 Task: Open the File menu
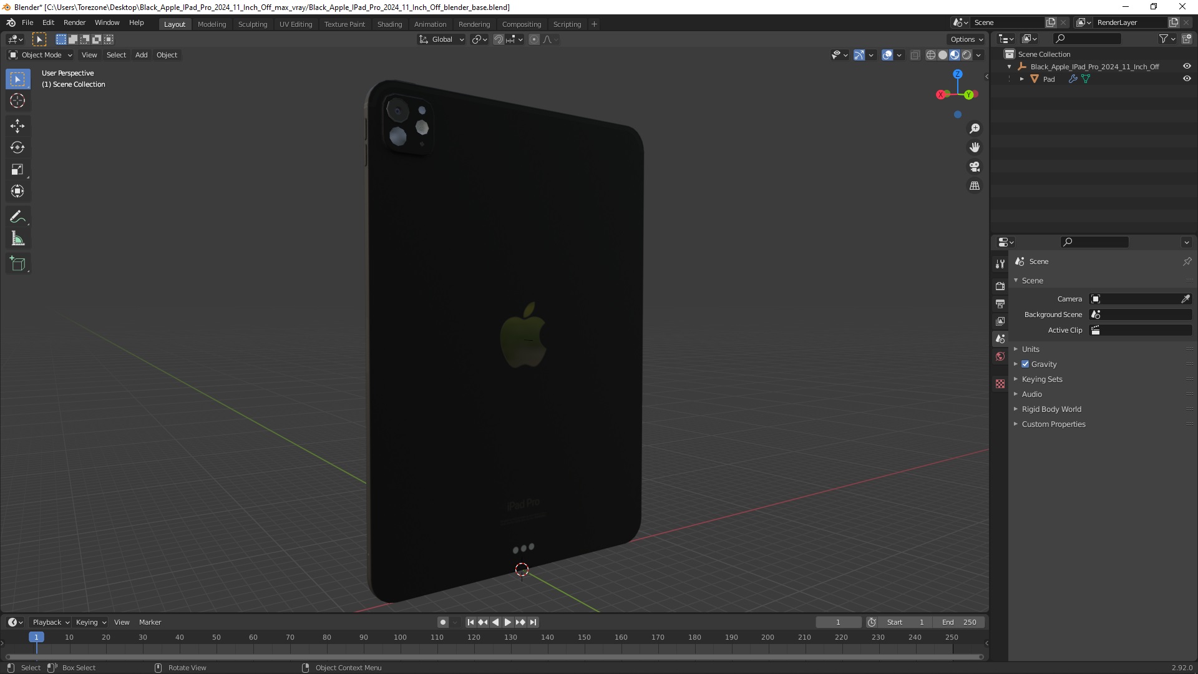coord(27,22)
